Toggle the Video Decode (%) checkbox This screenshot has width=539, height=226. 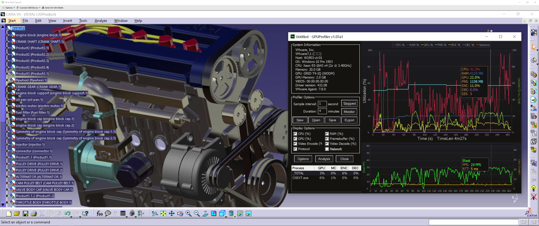coord(327,144)
